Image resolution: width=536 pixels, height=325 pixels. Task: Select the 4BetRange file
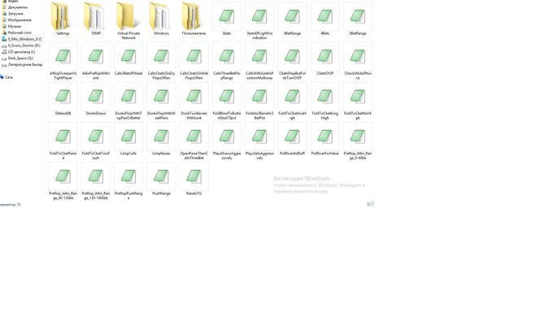[x=292, y=19]
